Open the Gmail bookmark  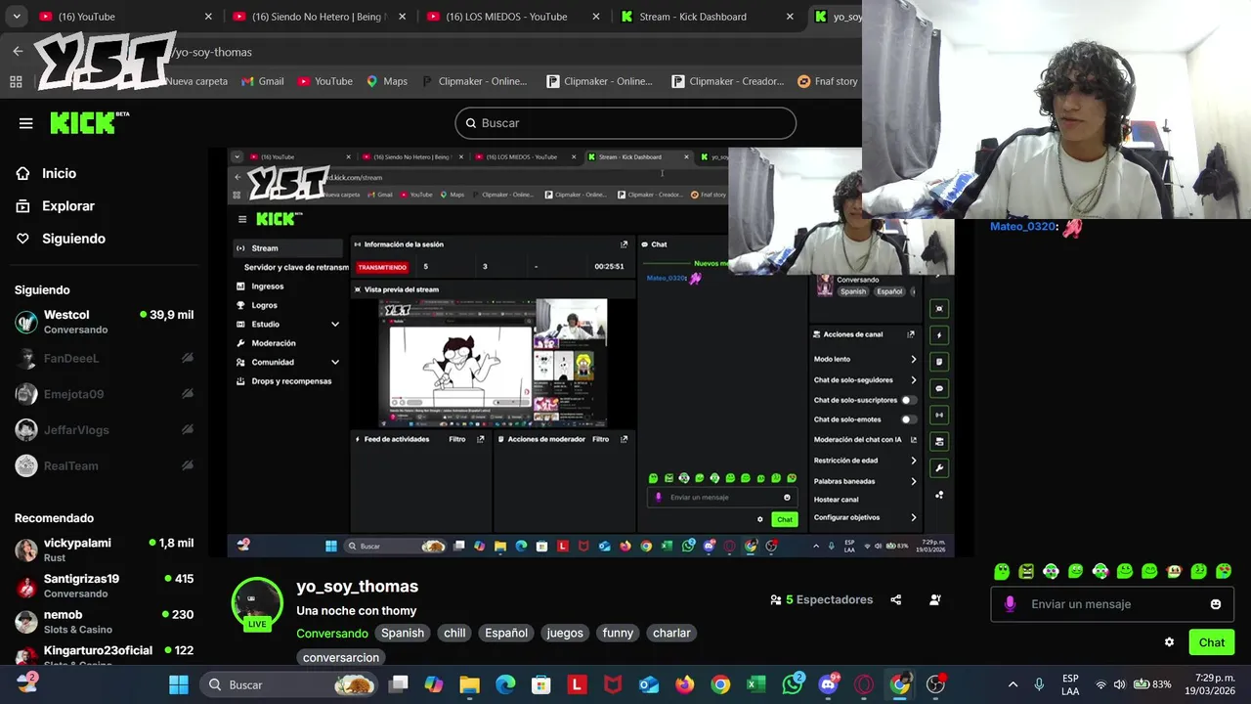(x=263, y=81)
